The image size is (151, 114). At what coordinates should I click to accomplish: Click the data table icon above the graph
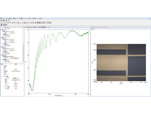35,27
